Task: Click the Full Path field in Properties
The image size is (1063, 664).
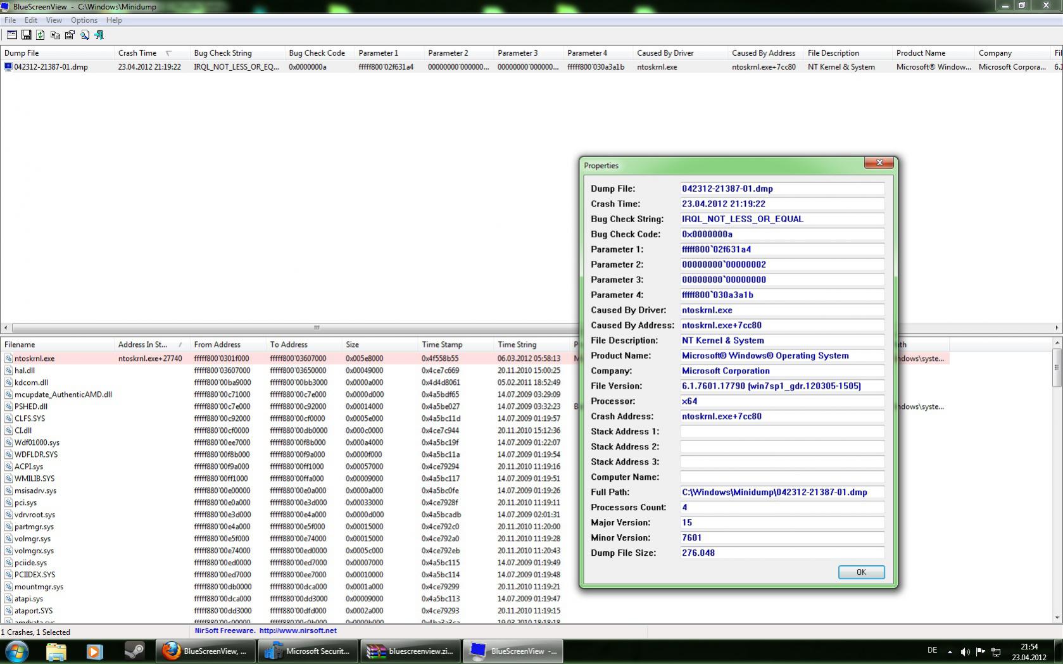Action: (782, 492)
